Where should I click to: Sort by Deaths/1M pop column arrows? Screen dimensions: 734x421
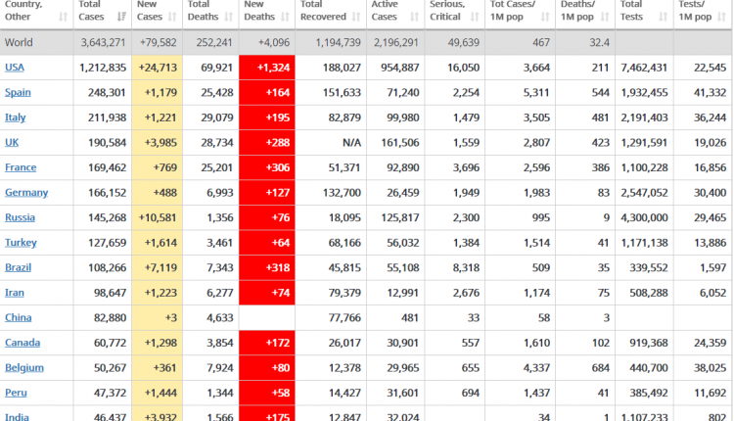point(605,17)
